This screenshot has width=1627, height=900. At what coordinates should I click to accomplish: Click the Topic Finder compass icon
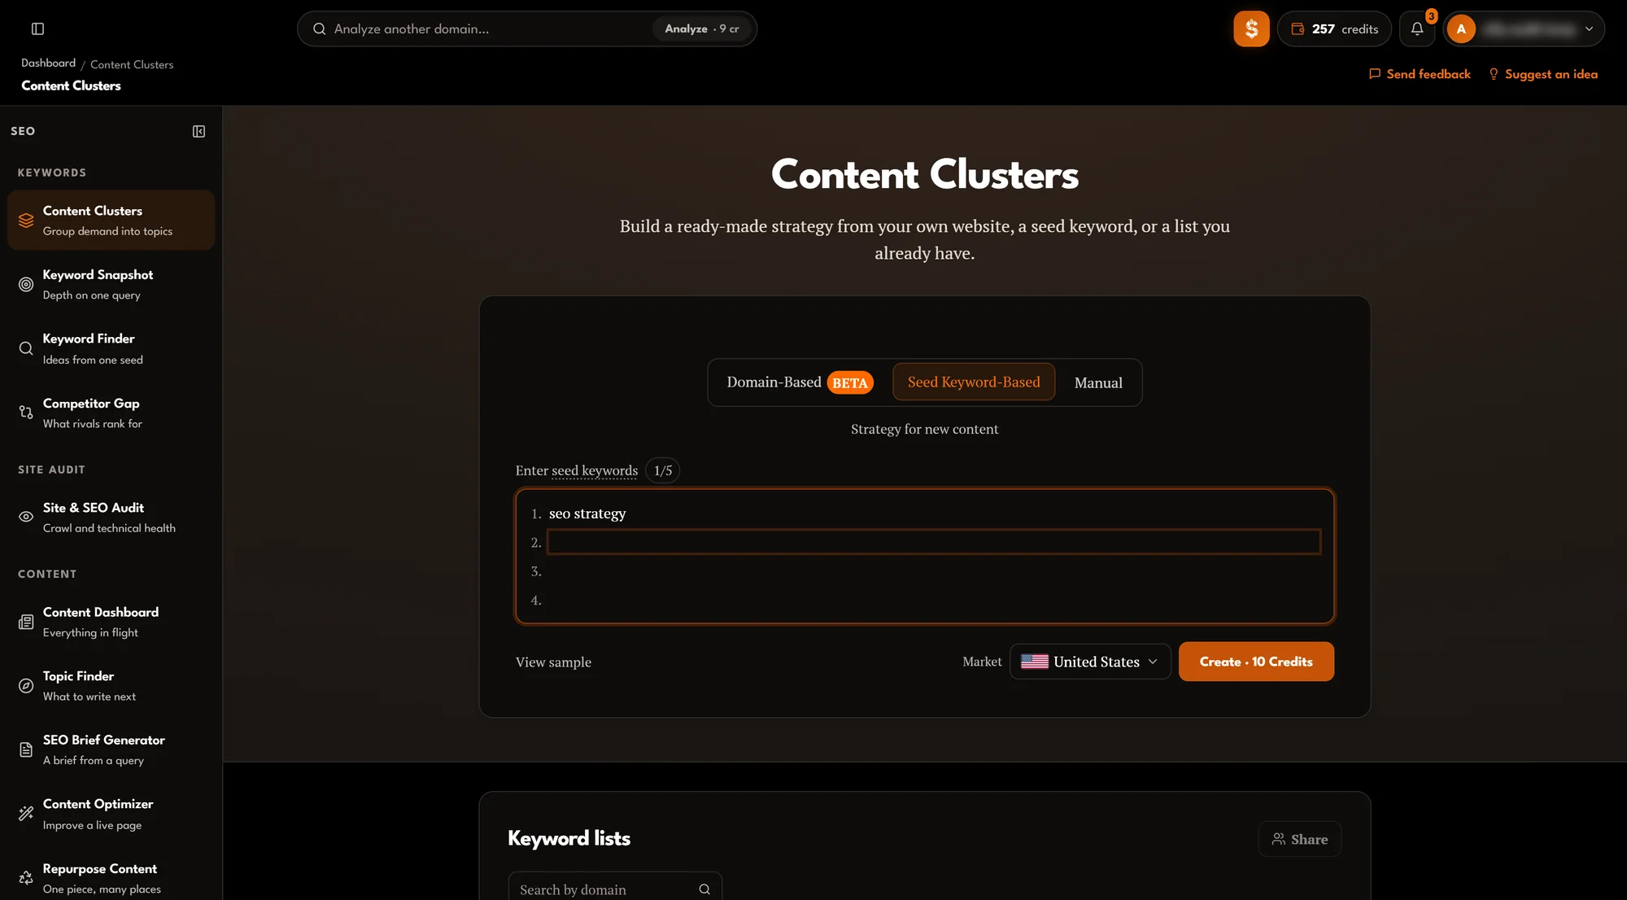(26, 686)
